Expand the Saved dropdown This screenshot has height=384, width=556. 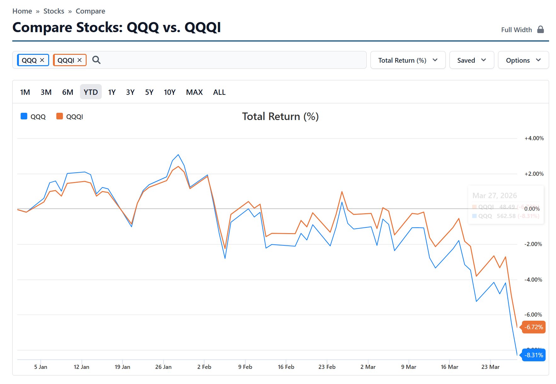pos(471,60)
